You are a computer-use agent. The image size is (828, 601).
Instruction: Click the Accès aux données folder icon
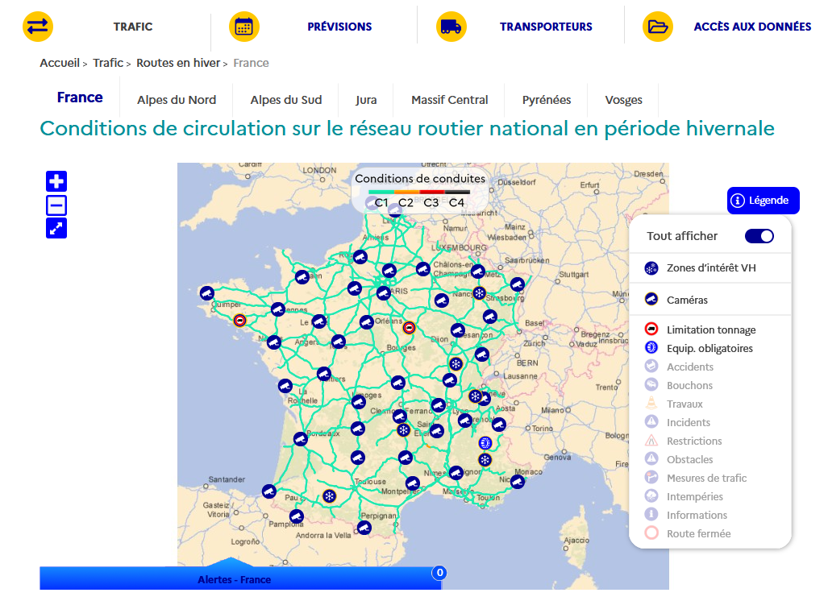click(x=658, y=27)
